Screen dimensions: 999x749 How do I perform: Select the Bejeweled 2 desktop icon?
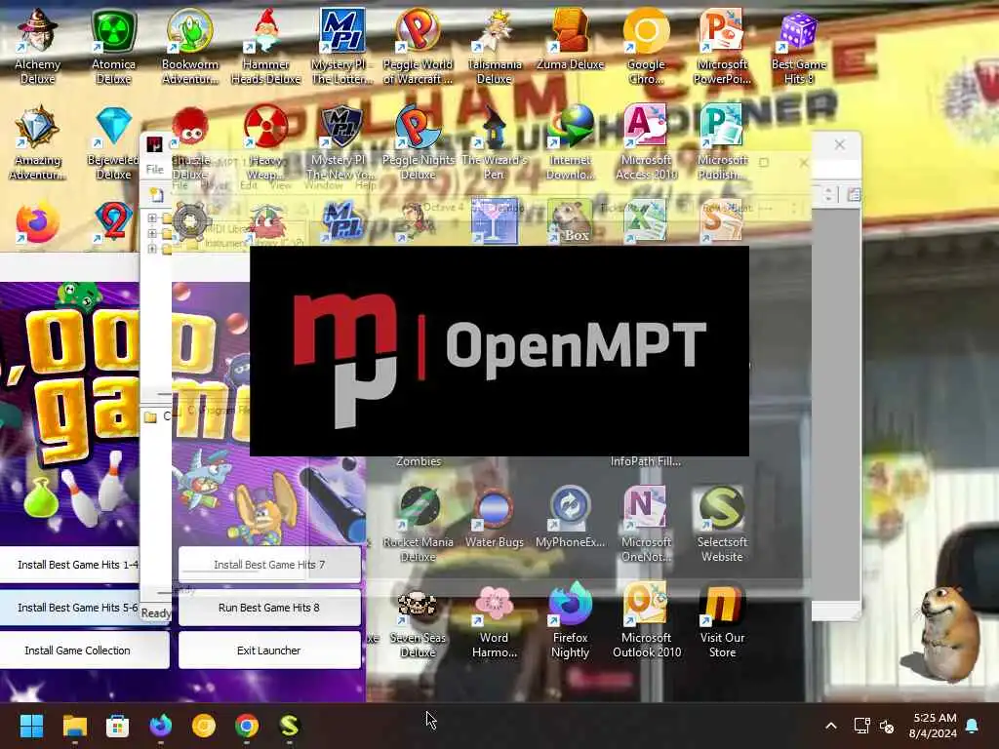[x=113, y=221]
